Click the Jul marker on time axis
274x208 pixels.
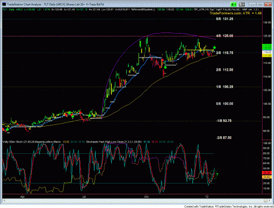84,197
